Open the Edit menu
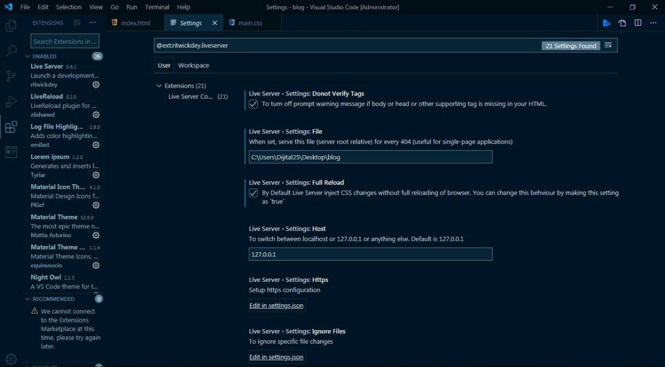The height and width of the screenshot is (367, 665). pos(43,7)
